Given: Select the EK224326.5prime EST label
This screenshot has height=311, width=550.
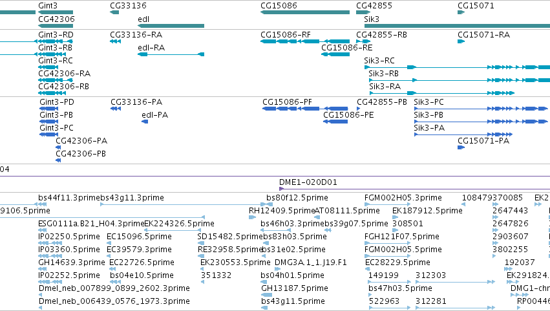Looking at the screenshot, I should [179, 224].
